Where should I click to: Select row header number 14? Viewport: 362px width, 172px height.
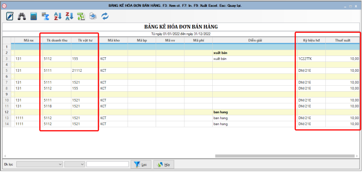7,124
